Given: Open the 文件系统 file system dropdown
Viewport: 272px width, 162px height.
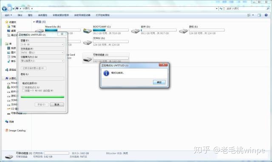Looking at the screenshot, I should 42,53.
